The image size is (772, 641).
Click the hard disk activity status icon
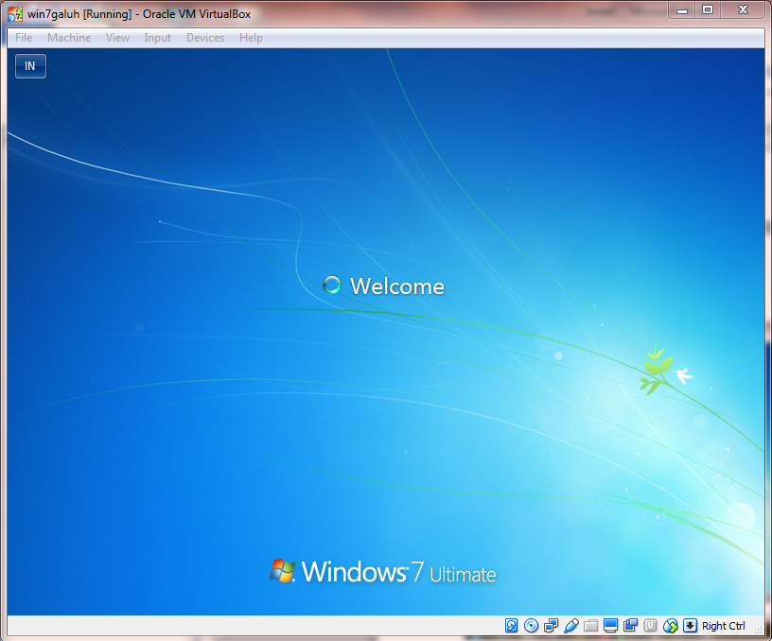(x=511, y=625)
